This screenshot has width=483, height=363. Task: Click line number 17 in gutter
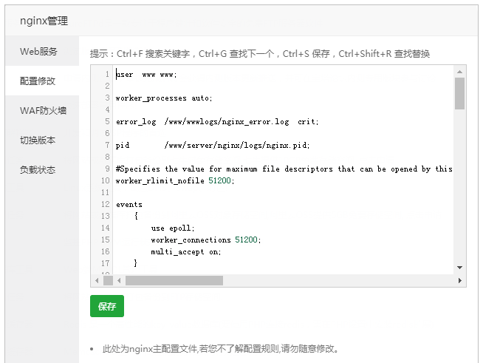pos(106,263)
